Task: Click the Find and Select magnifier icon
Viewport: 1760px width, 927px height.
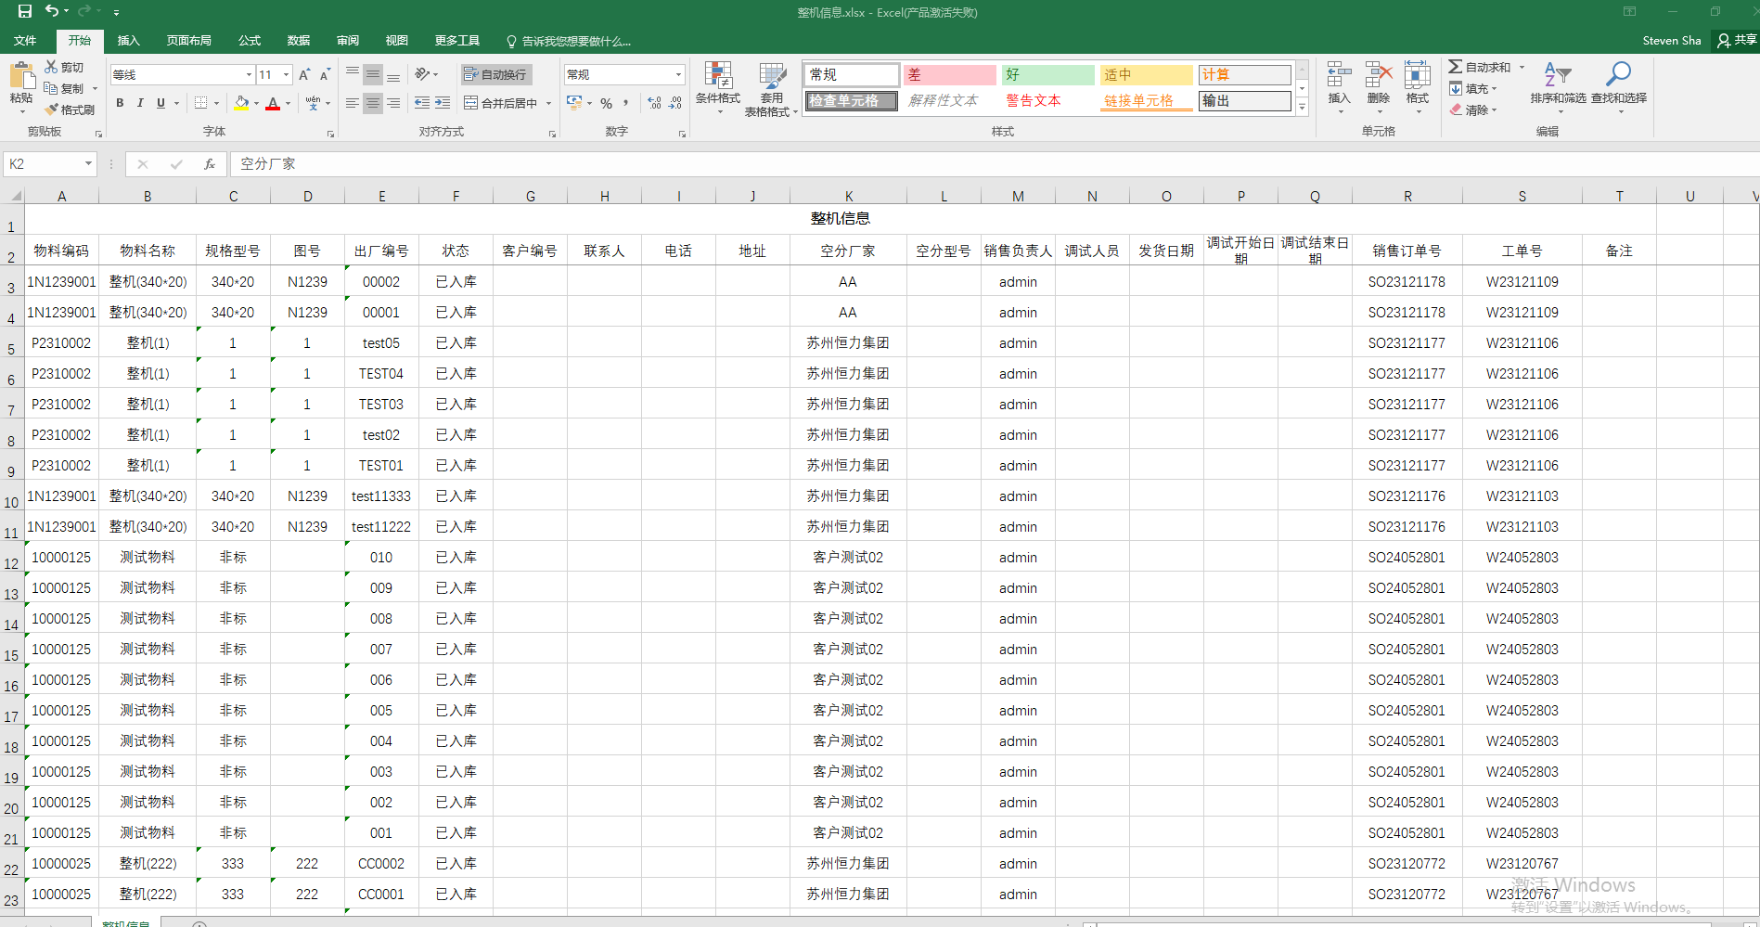Action: (x=1619, y=74)
